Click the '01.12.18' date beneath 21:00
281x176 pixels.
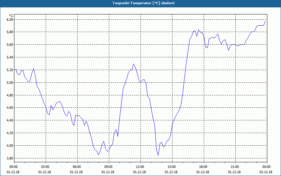[x=234, y=172]
